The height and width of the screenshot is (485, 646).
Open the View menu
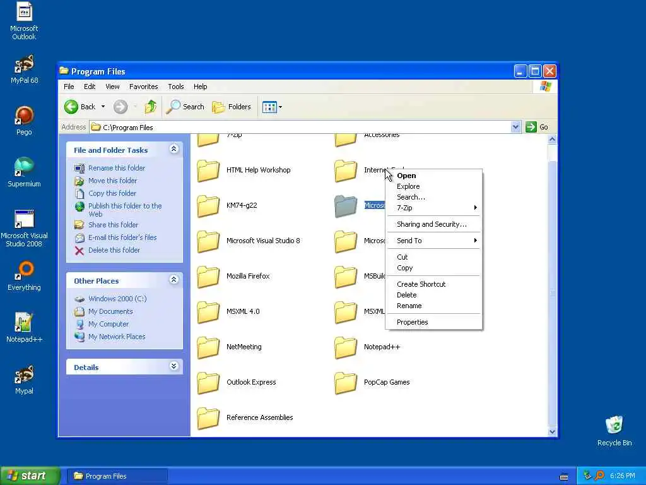112,87
